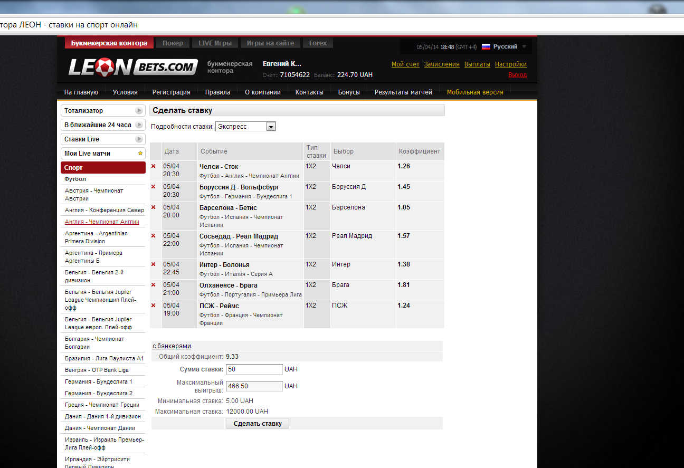
Task: Open Англия - Чемпионат Англии league
Action: coord(102,222)
